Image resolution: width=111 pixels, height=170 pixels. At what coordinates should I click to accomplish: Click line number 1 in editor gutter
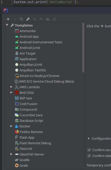[2, 2]
